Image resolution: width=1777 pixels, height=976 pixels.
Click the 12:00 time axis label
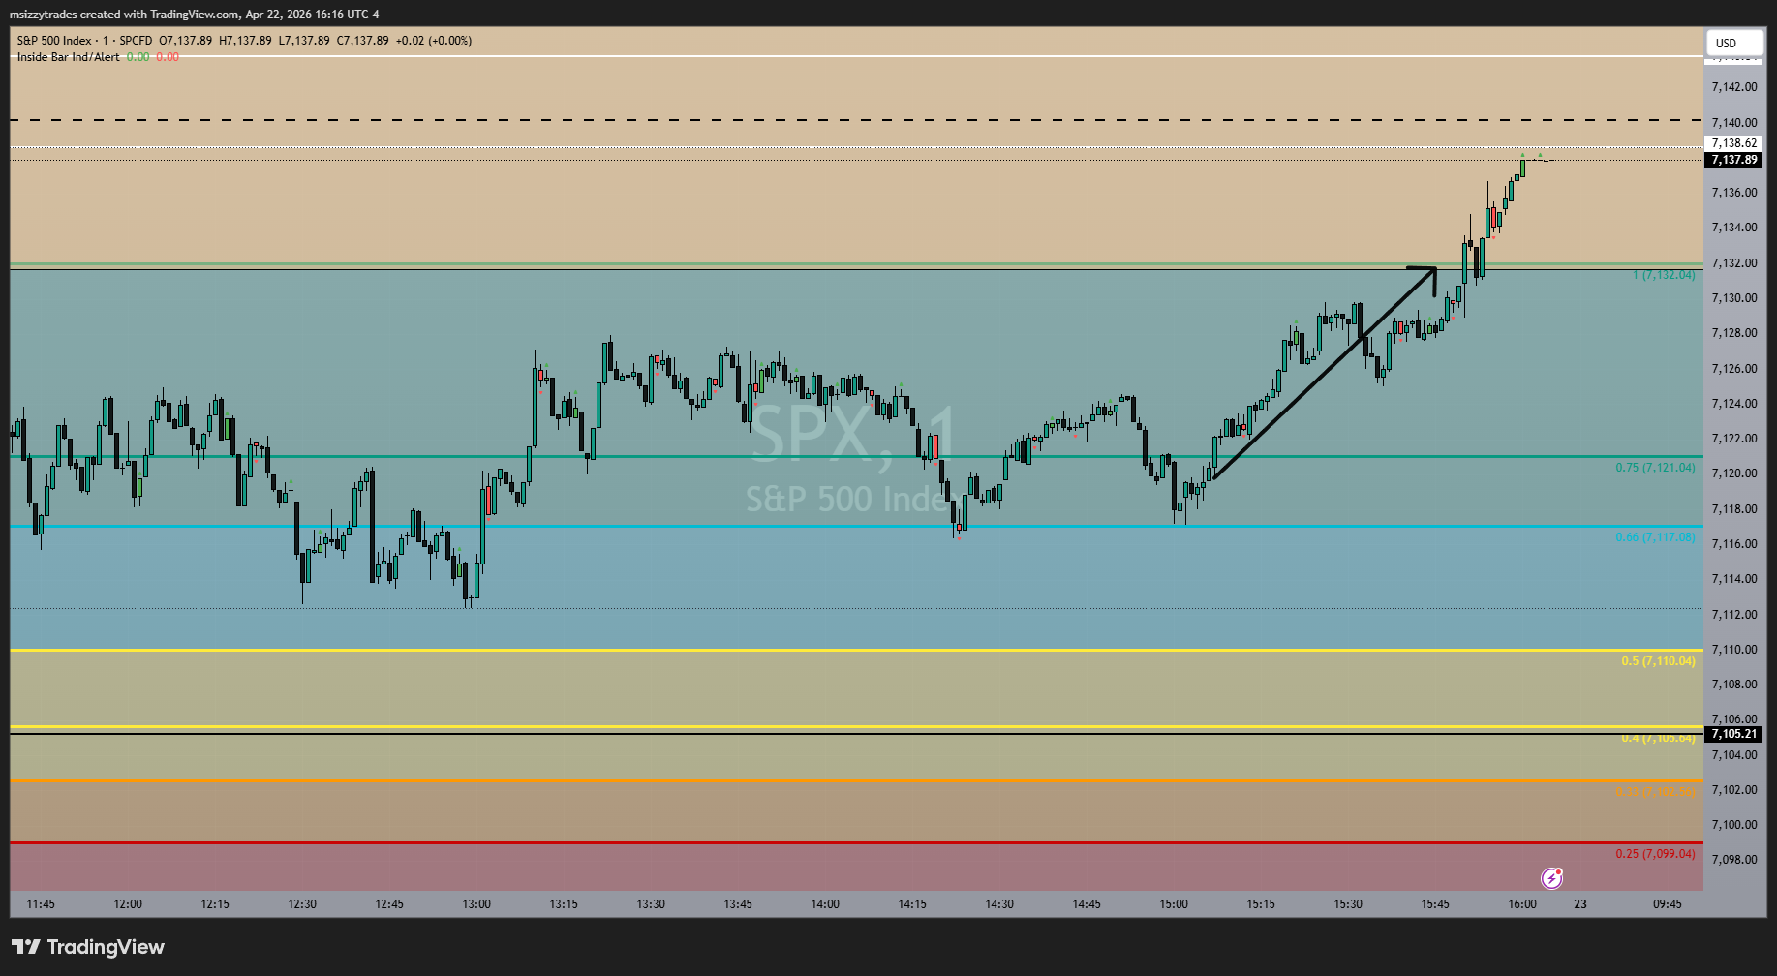[x=128, y=904]
